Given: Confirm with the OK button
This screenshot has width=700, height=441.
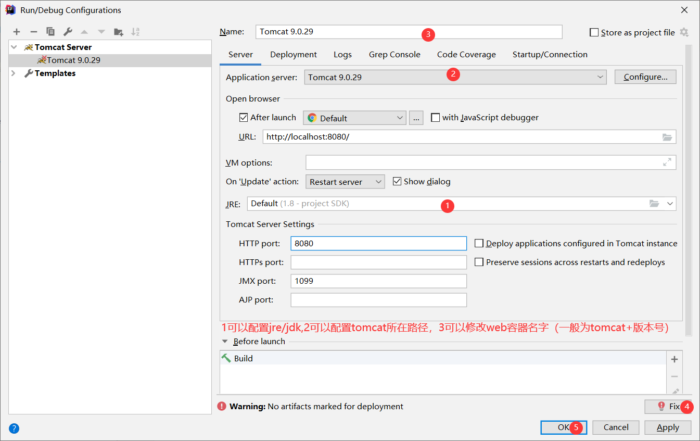Looking at the screenshot, I should tap(564, 427).
